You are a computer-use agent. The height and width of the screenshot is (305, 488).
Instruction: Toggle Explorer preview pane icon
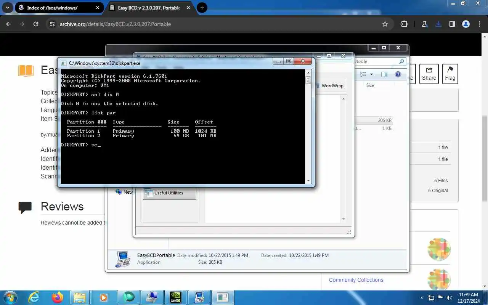coord(384,74)
